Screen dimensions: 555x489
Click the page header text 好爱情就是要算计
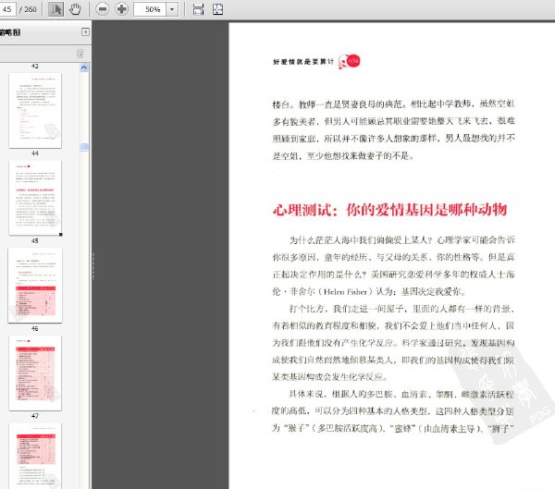coord(303,62)
